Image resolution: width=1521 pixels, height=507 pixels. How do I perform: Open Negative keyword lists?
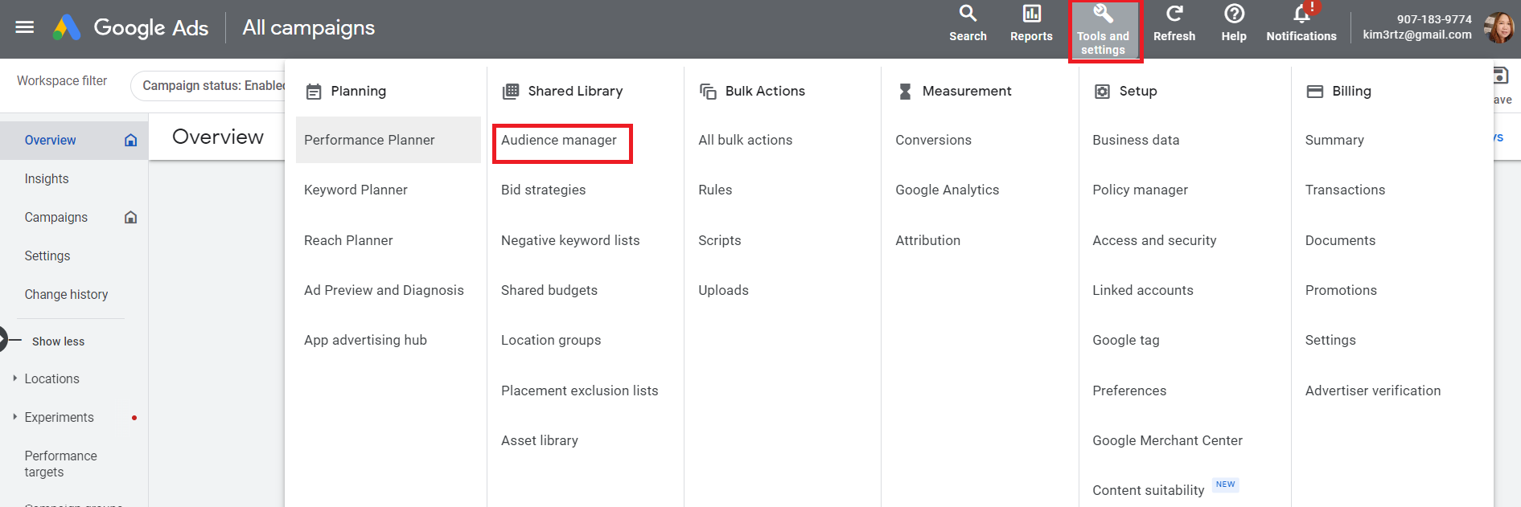pyautogui.click(x=570, y=240)
